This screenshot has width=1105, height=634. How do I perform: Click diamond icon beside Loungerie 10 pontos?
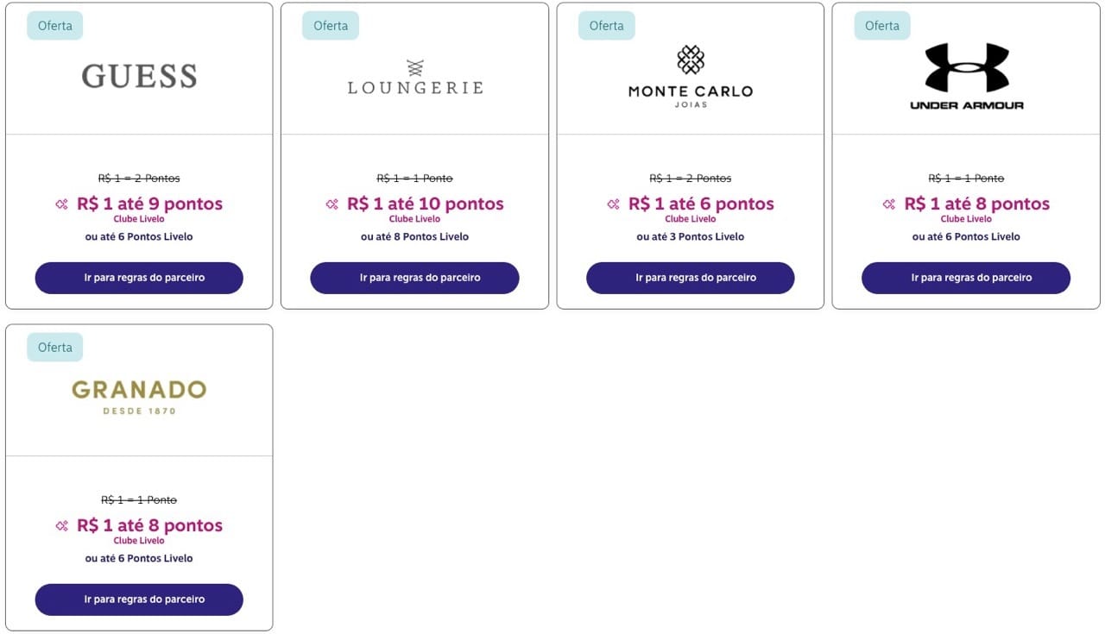click(331, 204)
